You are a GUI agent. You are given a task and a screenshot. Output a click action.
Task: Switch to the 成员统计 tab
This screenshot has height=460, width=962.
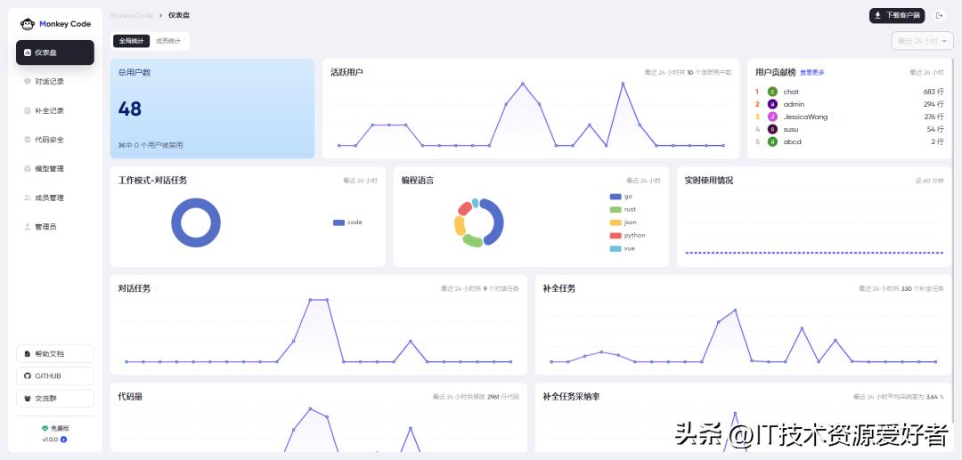point(168,41)
